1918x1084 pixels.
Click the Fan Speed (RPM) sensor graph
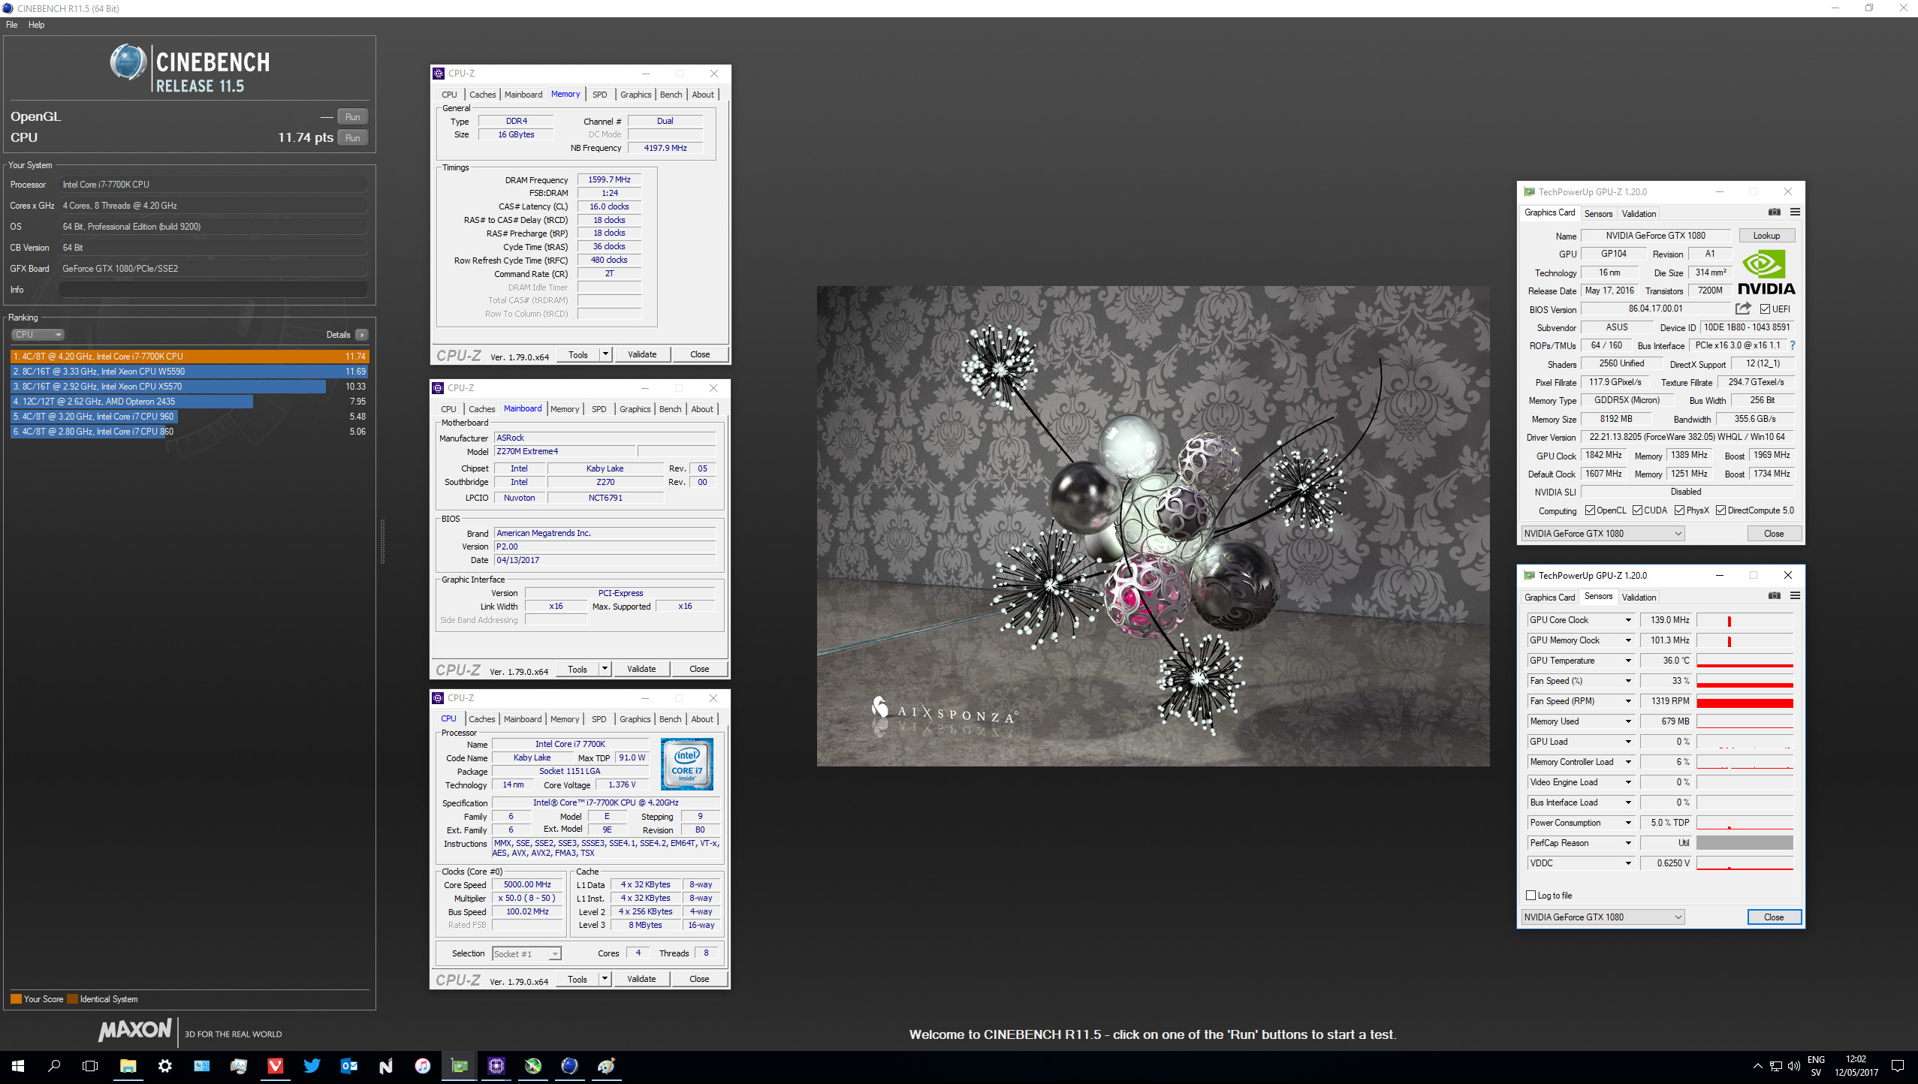click(x=1745, y=701)
